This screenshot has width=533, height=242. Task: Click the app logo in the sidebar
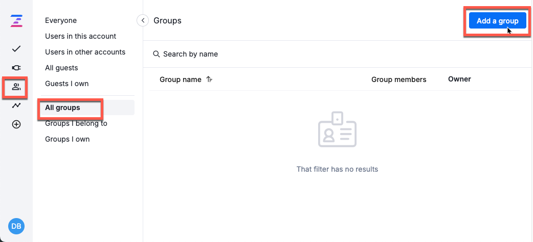16,21
